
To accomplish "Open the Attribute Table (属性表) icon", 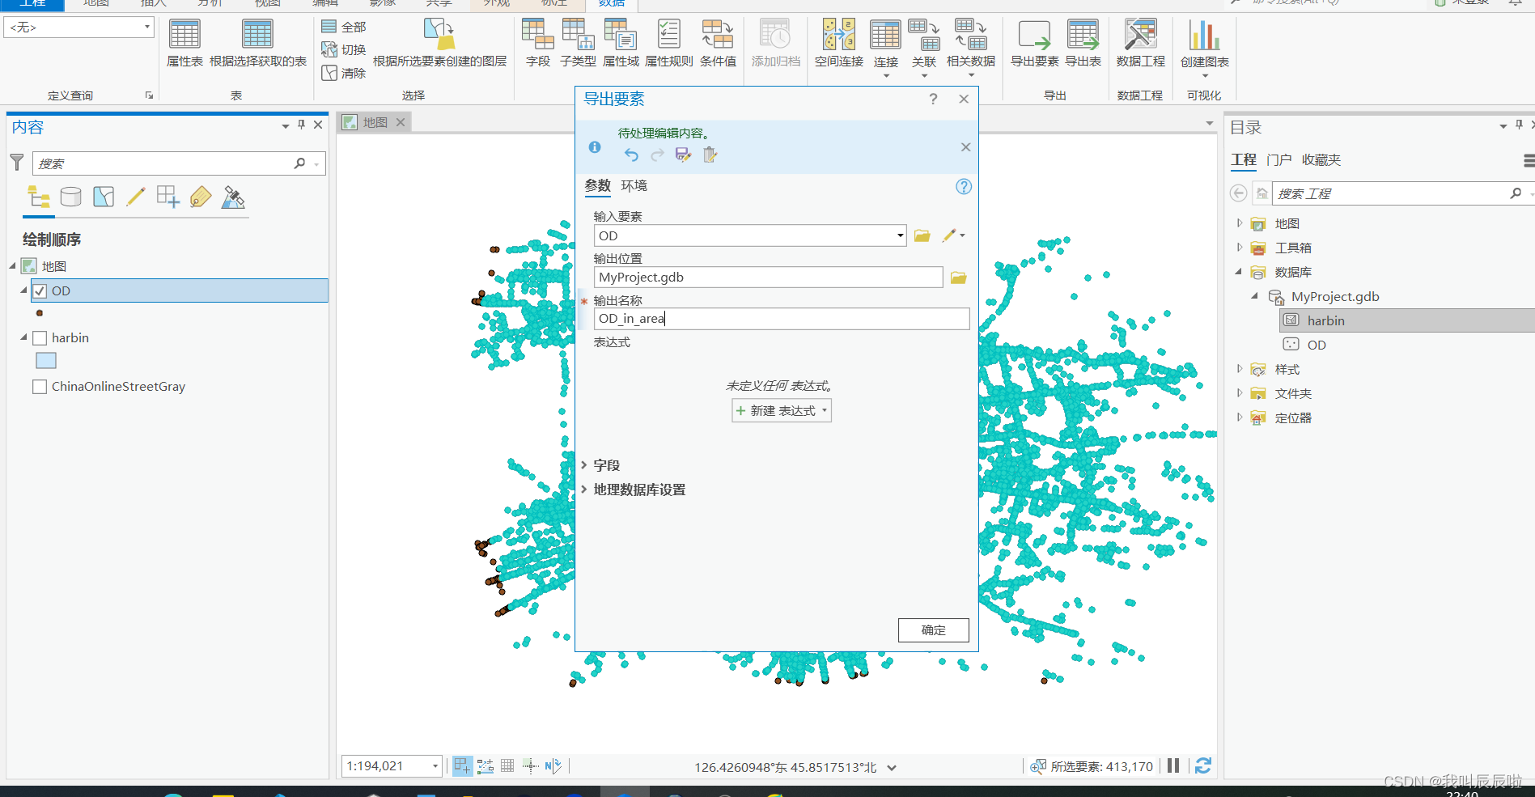I will tap(184, 44).
